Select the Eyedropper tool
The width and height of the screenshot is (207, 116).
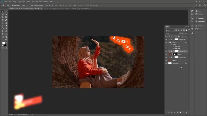coord(3,20)
